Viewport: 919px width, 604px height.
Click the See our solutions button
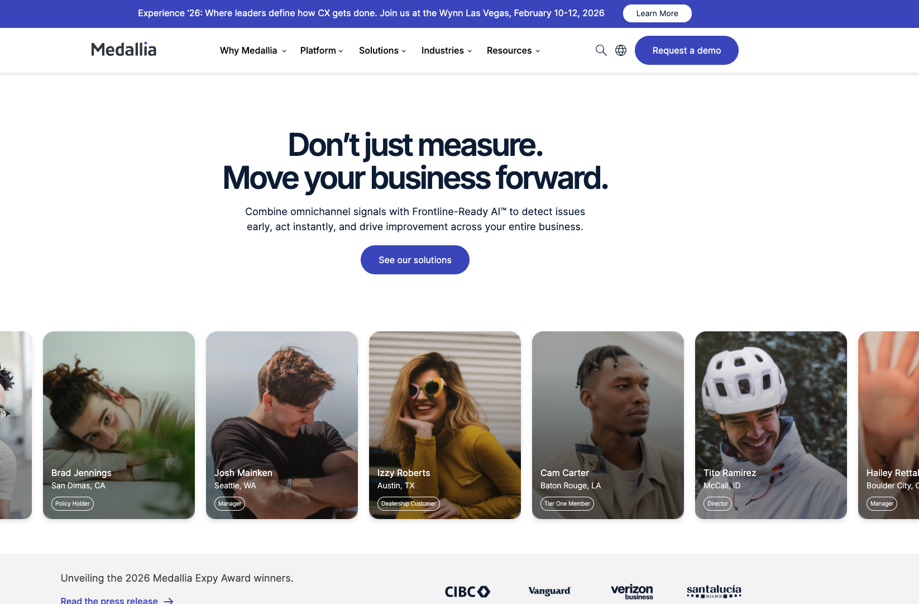415,260
